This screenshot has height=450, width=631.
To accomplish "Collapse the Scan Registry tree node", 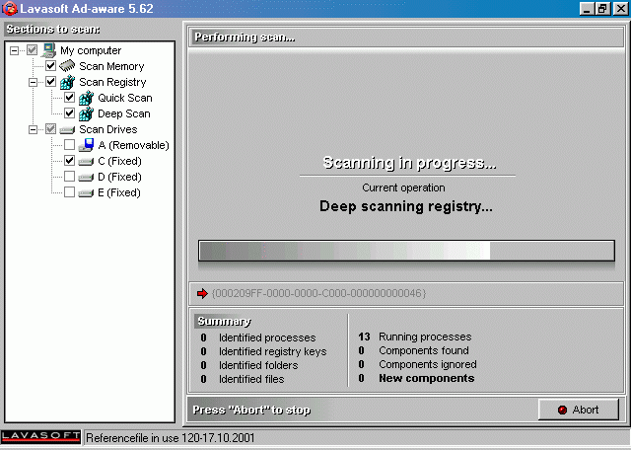I will coord(33,82).
